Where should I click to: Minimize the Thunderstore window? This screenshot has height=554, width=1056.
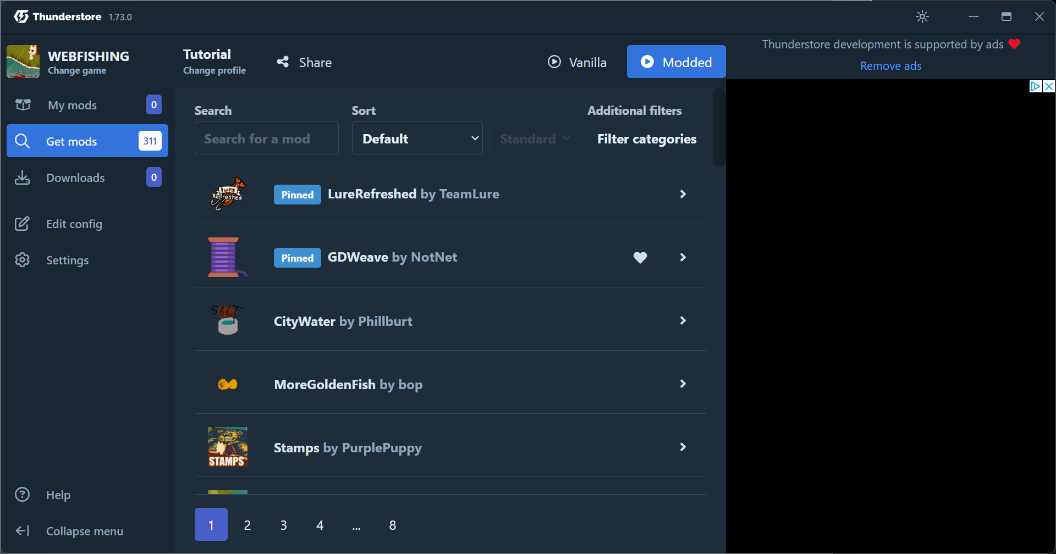[974, 16]
